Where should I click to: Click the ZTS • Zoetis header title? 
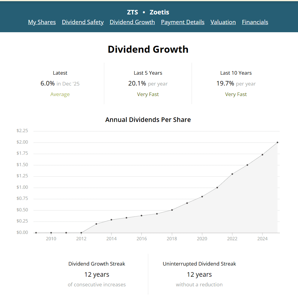coord(148,12)
